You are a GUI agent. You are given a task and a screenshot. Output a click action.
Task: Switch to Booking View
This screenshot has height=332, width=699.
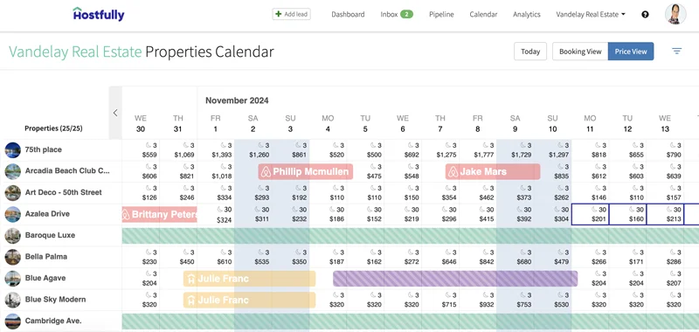[x=580, y=52]
